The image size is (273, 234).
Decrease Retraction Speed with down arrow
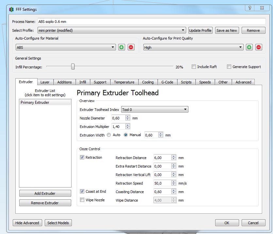click(x=174, y=185)
